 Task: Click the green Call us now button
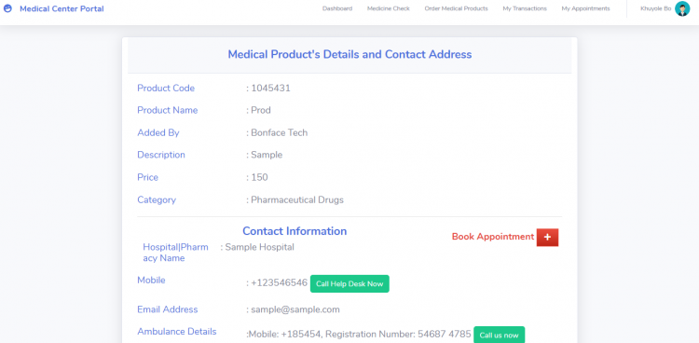tap(499, 335)
